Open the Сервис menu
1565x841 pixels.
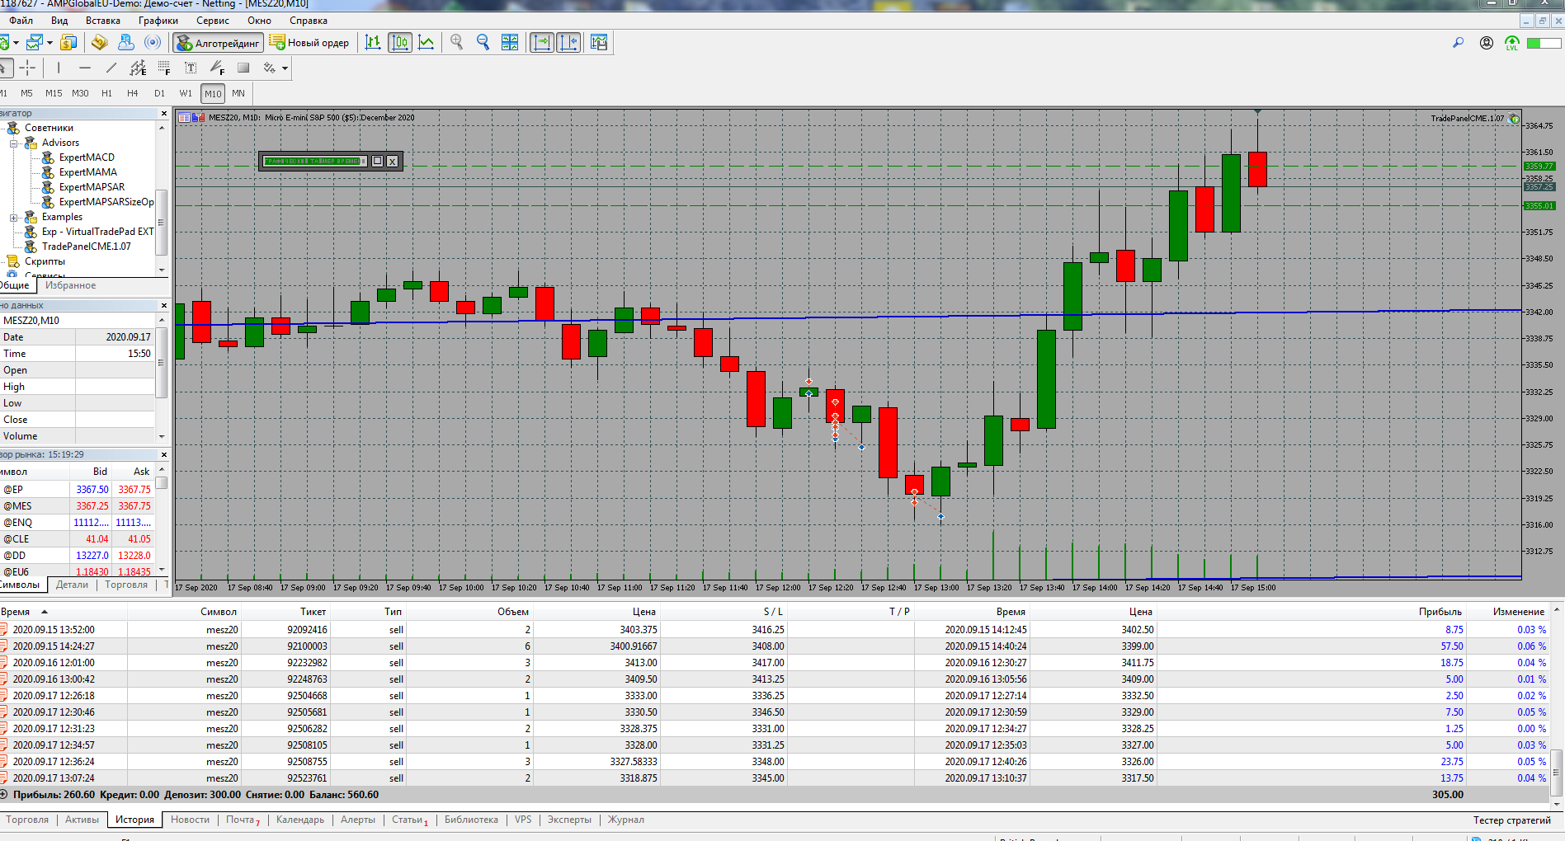(213, 21)
